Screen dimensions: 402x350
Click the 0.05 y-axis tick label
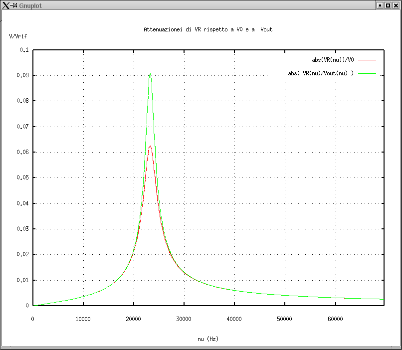tap(23, 177)
